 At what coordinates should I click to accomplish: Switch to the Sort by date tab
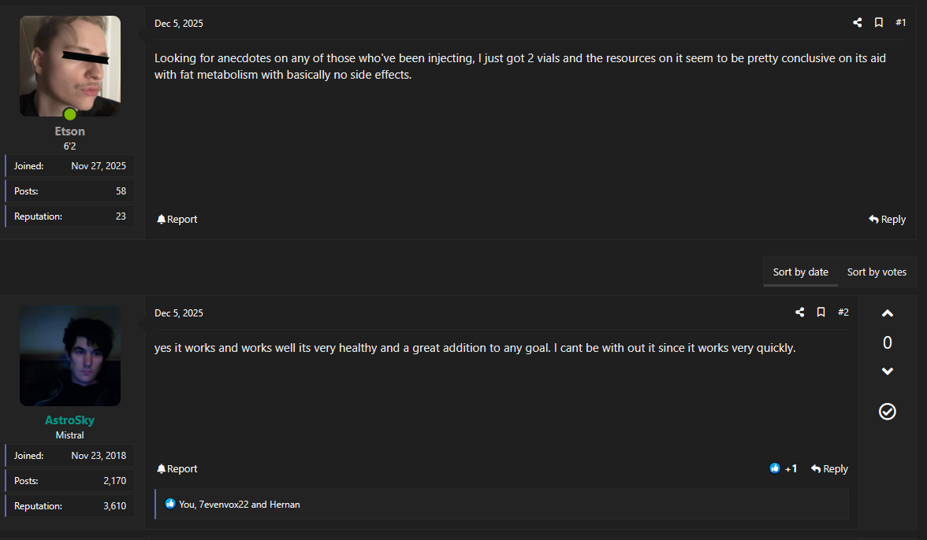click(800, 272)
